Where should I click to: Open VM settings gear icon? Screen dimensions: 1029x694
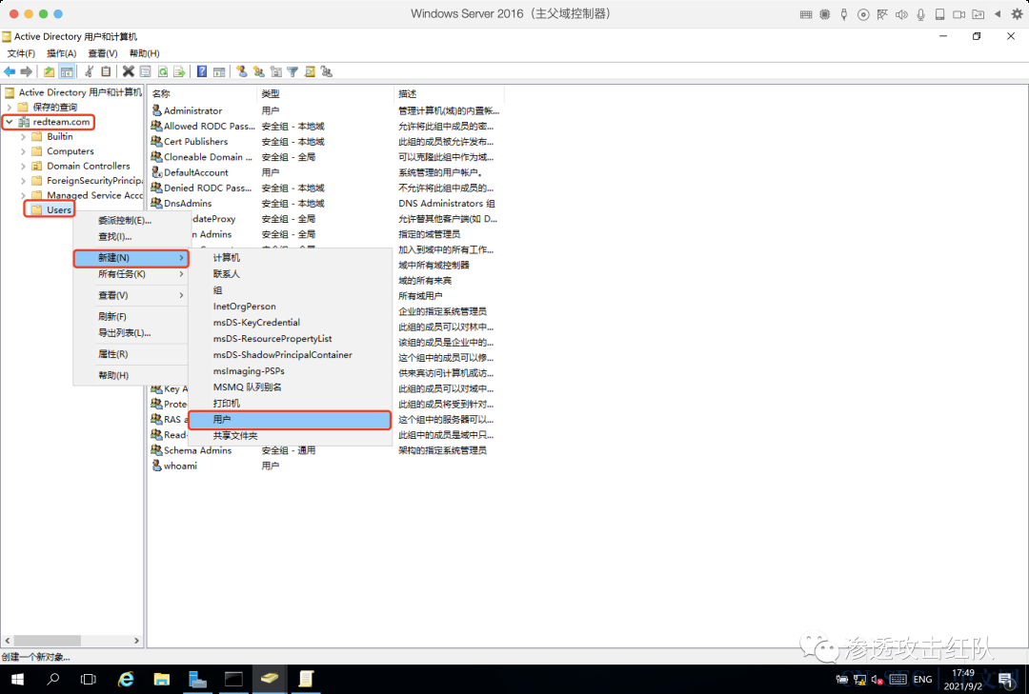point(1017,13)
